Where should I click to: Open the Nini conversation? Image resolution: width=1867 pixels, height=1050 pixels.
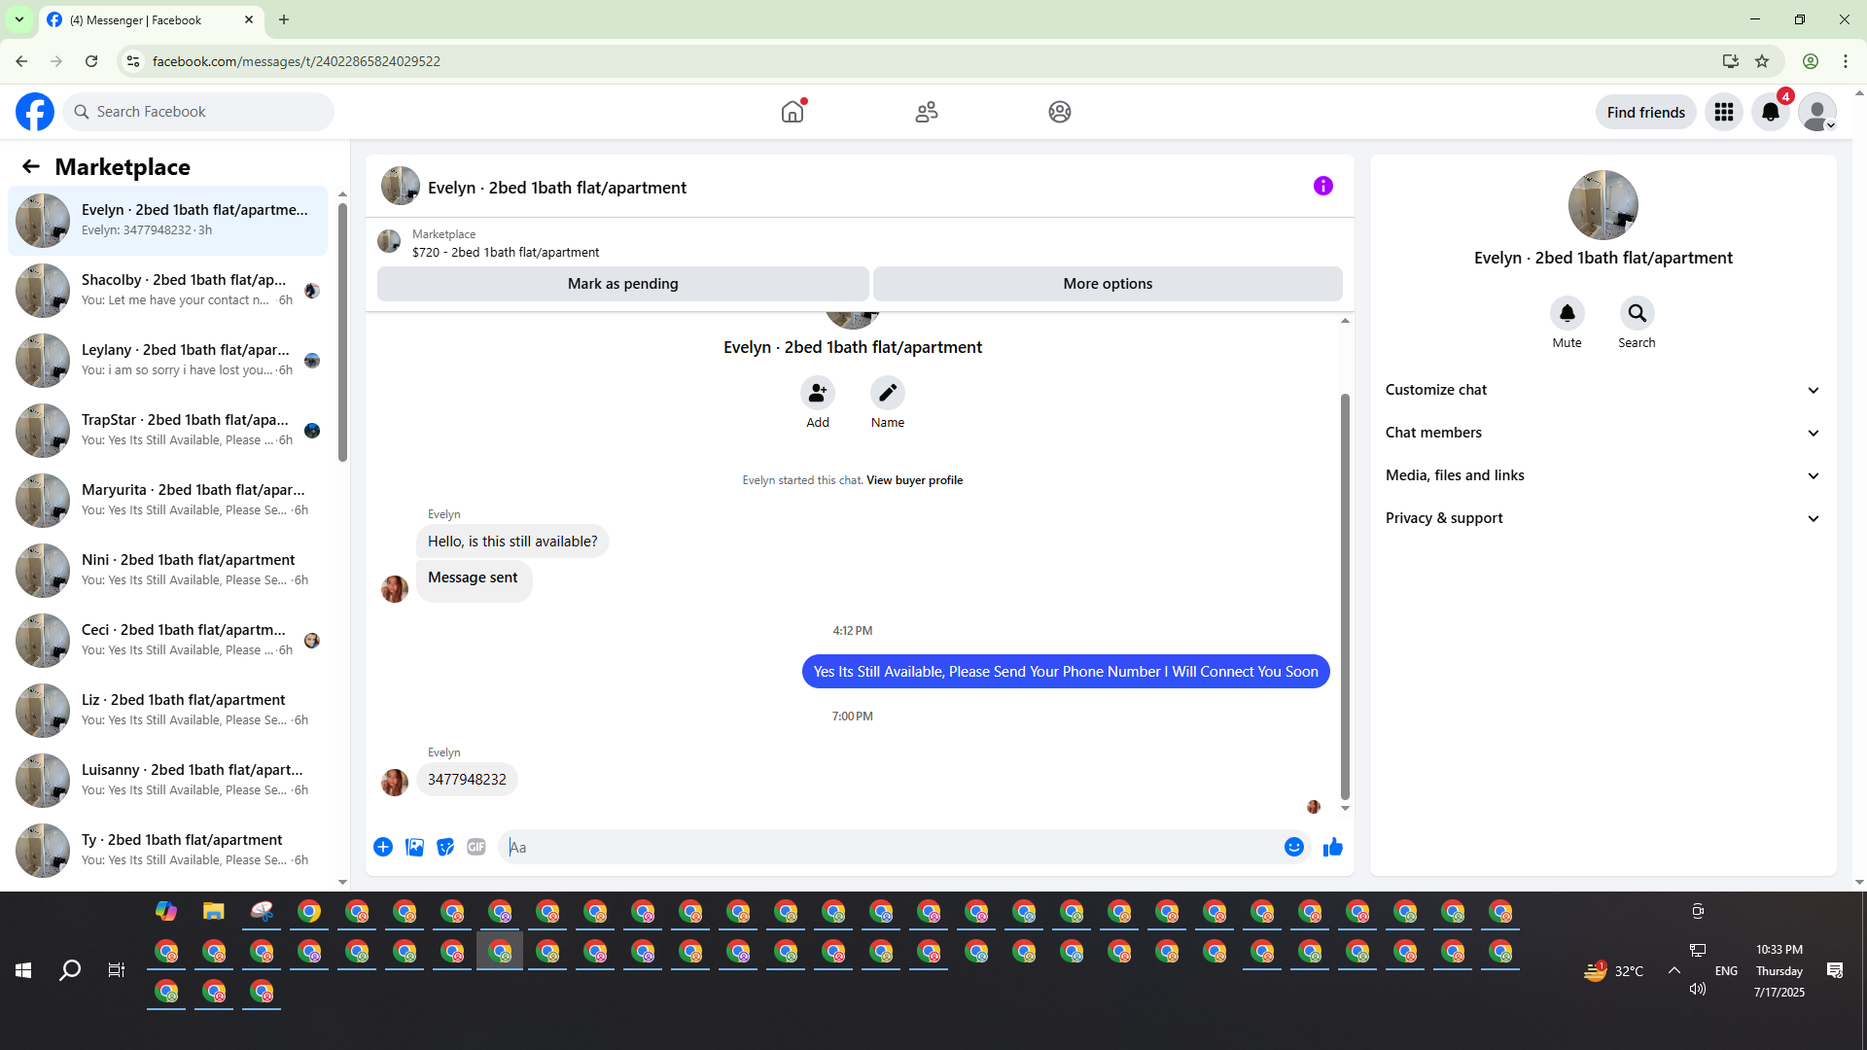[168, 570]
